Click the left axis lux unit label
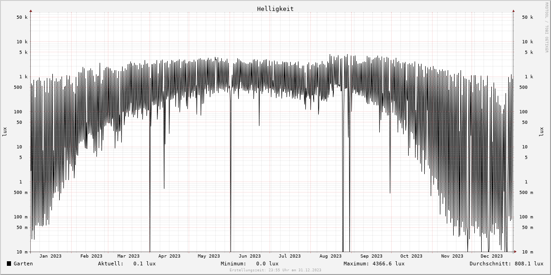 [5, 132]
